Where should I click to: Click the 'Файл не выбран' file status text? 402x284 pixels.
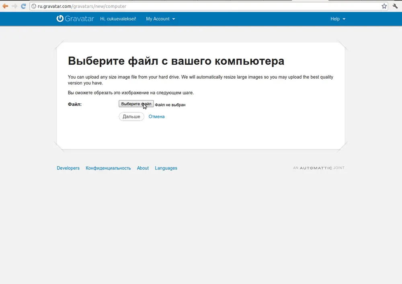pos(170,105)
